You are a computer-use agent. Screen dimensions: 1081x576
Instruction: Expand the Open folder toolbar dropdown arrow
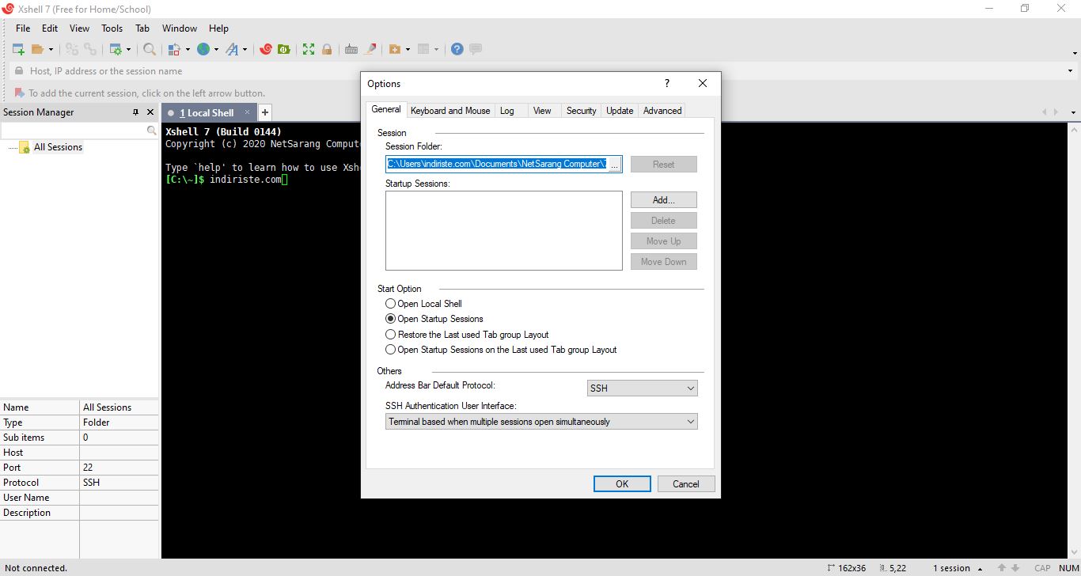point(51,49)
